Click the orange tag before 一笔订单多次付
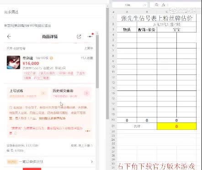The width and height of the screenshot is (202, 170). click(12, 162)
